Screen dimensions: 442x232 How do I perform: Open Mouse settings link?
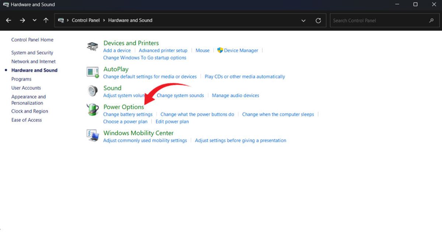click(203, 51)
